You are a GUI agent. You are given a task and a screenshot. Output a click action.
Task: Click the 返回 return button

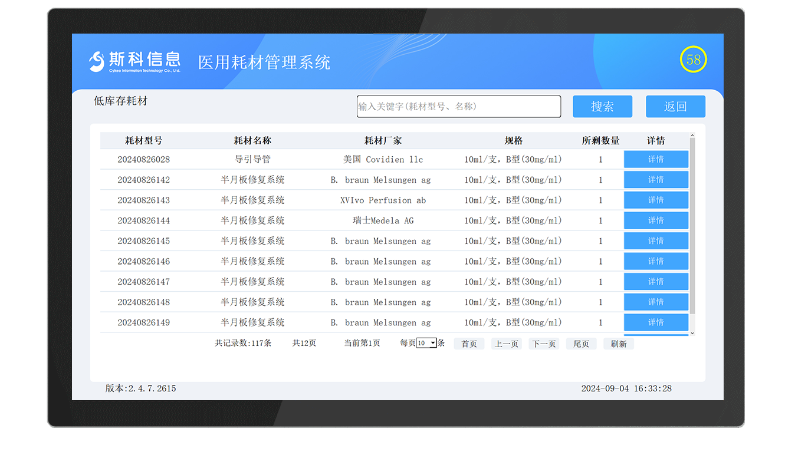pyautogui.click(x=675, y=106)
